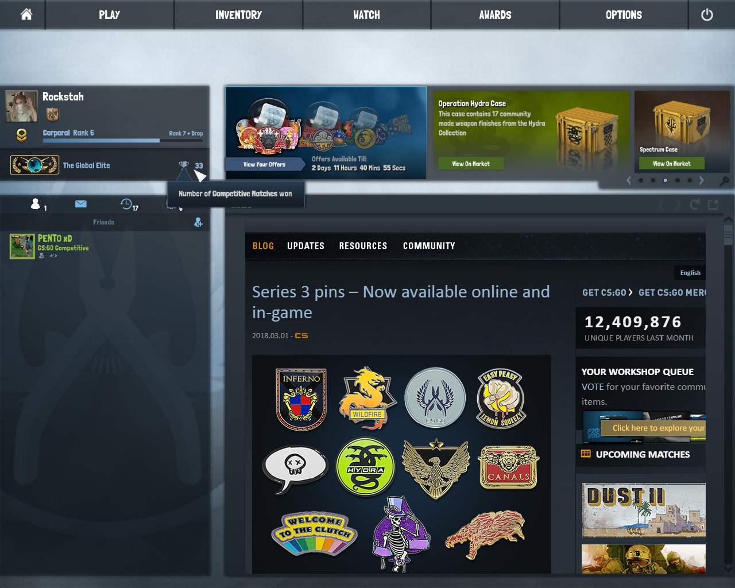Reload the news browser page

[695, 204]
